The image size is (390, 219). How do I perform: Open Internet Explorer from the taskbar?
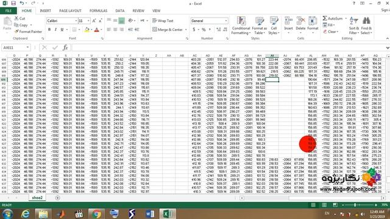tap(26, 214)
